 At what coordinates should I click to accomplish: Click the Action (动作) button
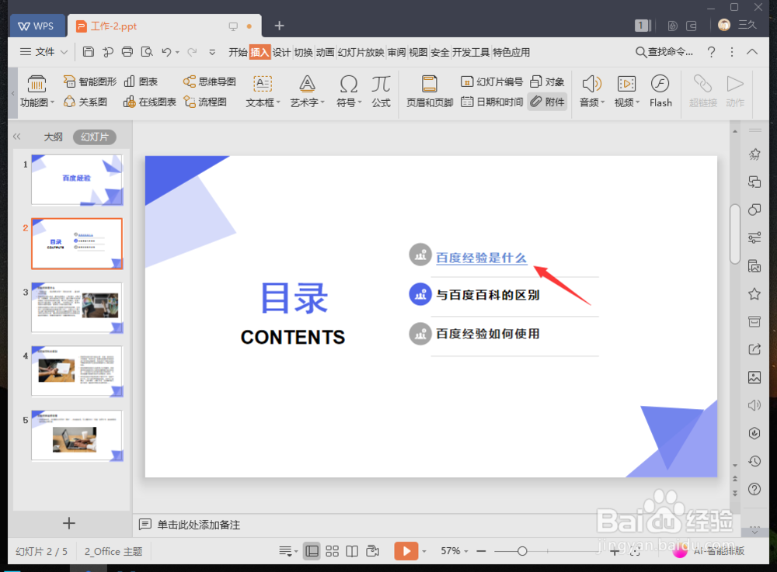pyautogui.click(x=735, y=92)
